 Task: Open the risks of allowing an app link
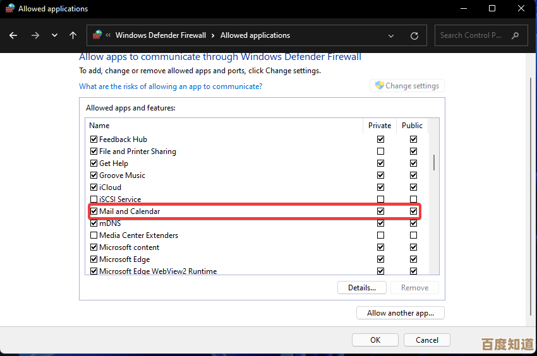[x=170, y=86]
